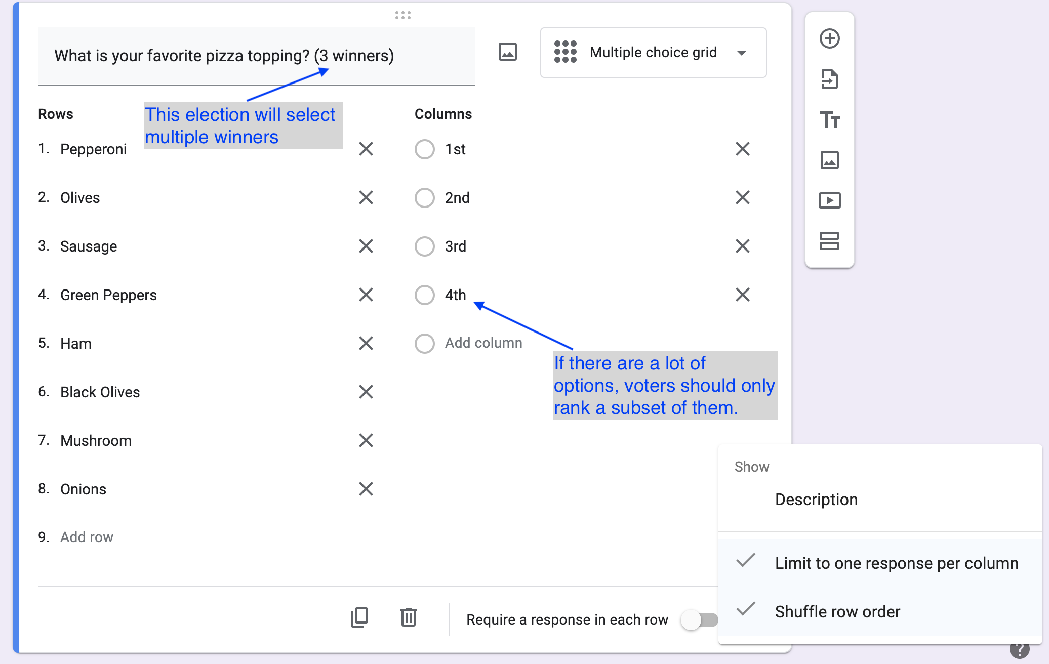The height and width of the screenshot is (664, 1049).
Task: Click the 3rd column radio button
Action: (424, 246)
